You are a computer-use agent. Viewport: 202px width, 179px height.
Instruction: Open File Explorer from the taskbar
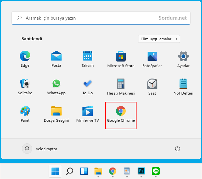click(x=98, y=171)
